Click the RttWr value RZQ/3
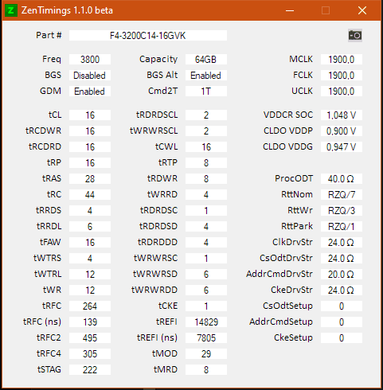Viewport: 383px width, 390px height. [342, 210]
